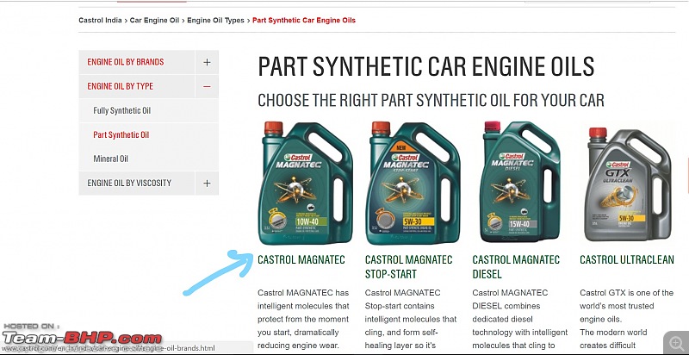Open Magnatec Stop-Start 5W-30 bottle image
Viewport: 689px width, 355px height.
[x=413, y=183]
